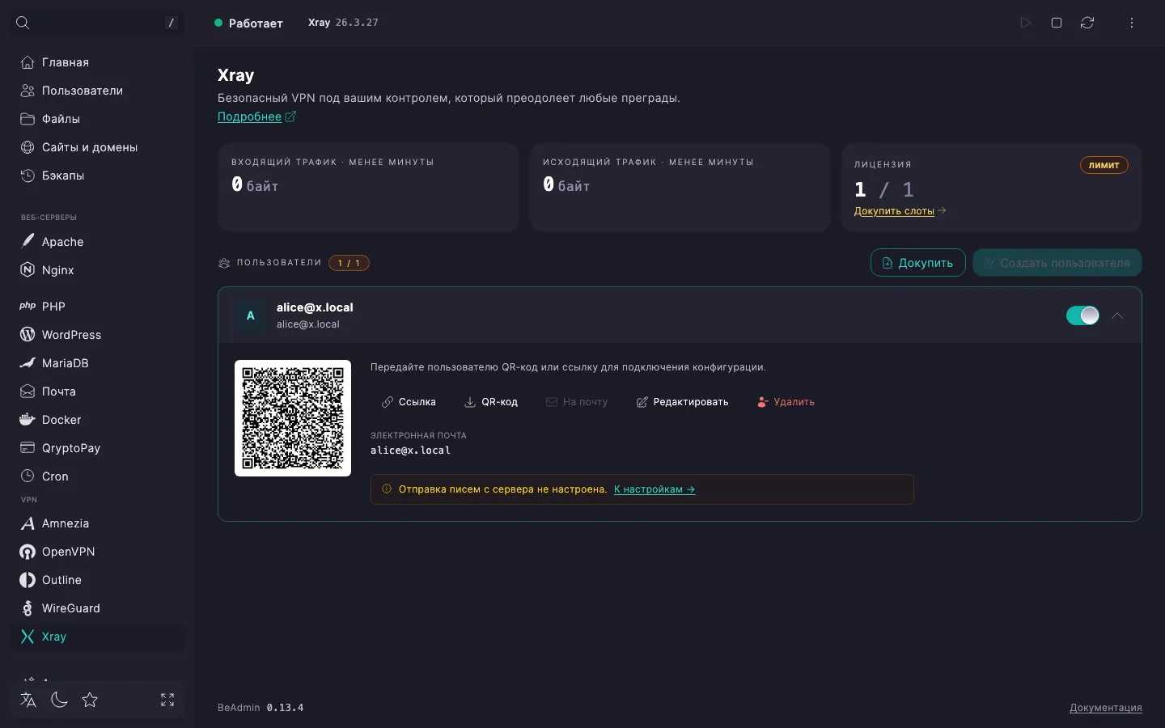Click BeAdmin 0.13.4 version text

point(261,708)
